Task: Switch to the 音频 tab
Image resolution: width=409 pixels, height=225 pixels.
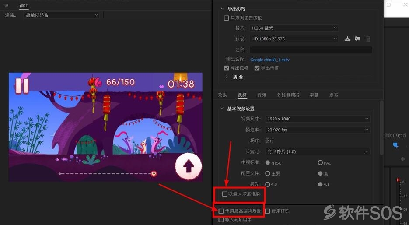Action: [x=262, y=95]
